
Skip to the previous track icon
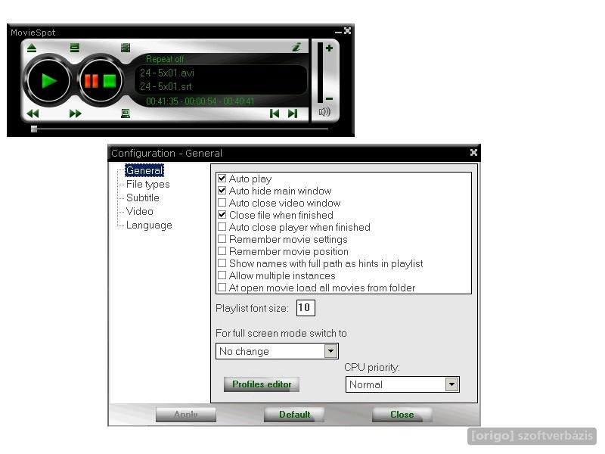click(275, 113)
